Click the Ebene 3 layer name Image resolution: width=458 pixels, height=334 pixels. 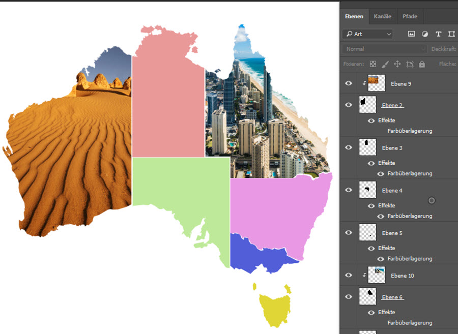392,148
